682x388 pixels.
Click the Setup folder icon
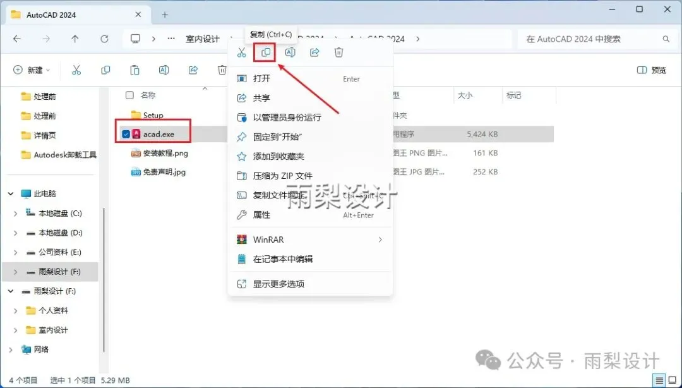pyautogui.click(x=136, y=115)
